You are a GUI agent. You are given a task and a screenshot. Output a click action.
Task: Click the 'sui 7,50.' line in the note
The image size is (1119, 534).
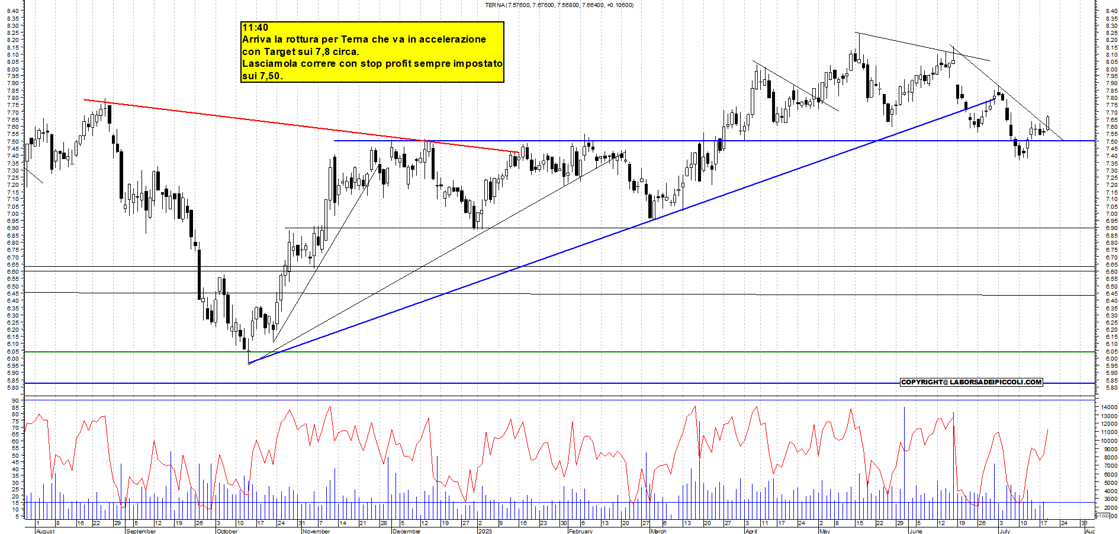click(x=262, y=76)
